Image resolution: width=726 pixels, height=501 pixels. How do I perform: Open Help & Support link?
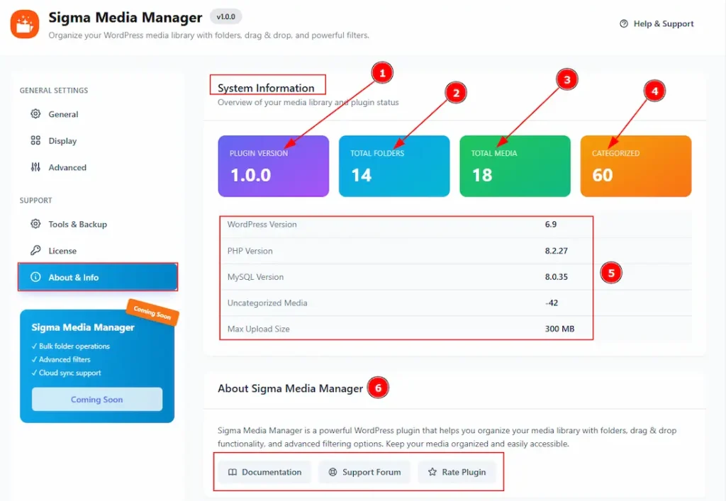[663, 23]
